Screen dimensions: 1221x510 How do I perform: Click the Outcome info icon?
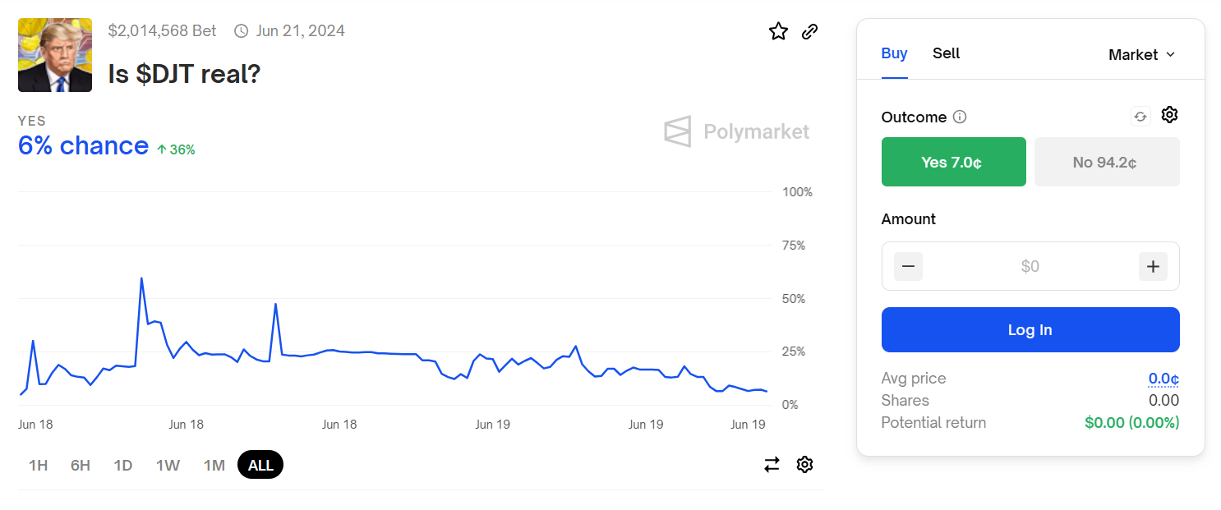click(x=960, y=117)
